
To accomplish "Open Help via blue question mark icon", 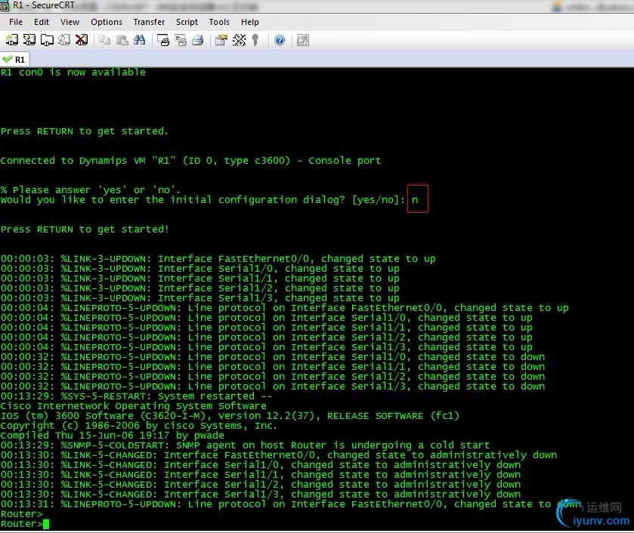I will point(280,40).
